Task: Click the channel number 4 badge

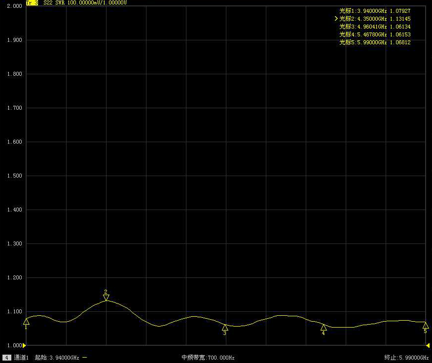Action: point(7,358)
